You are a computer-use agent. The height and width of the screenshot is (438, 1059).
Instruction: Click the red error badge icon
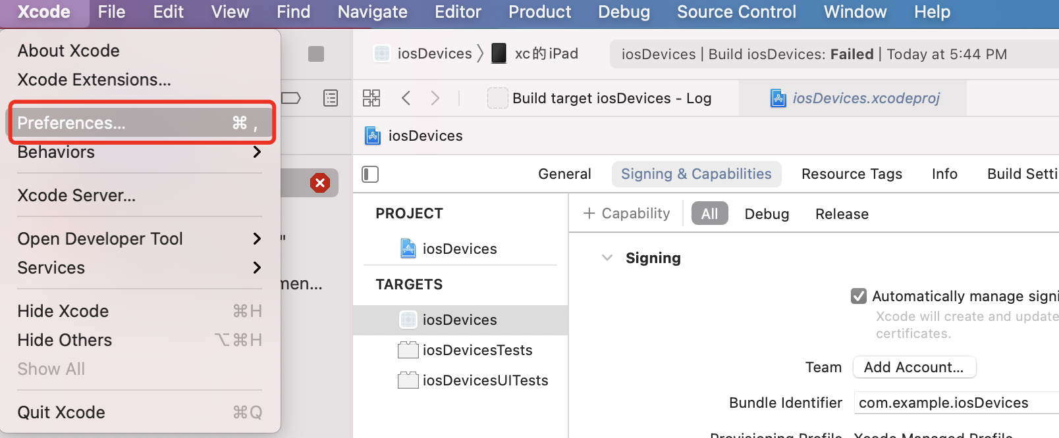320,183
